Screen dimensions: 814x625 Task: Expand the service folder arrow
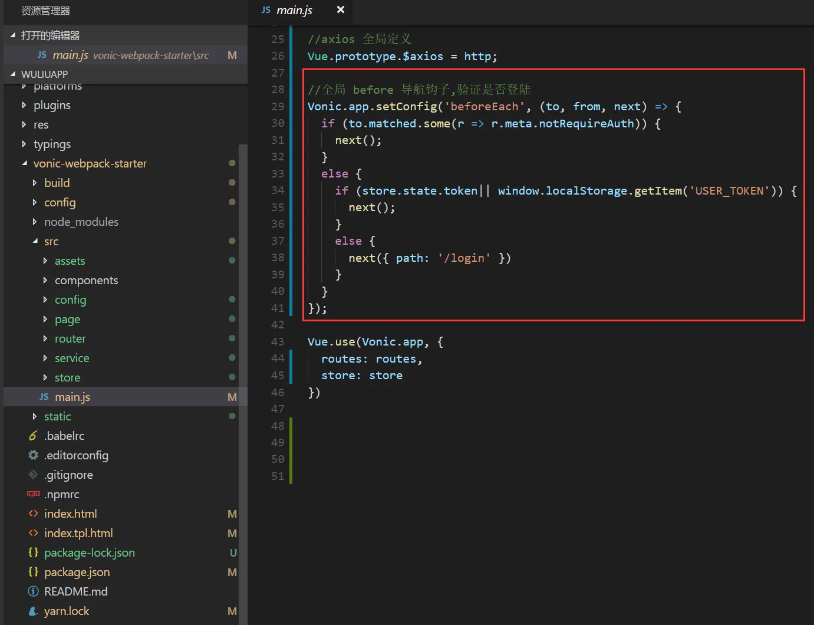pyautogui.click(x=45, y=358)
